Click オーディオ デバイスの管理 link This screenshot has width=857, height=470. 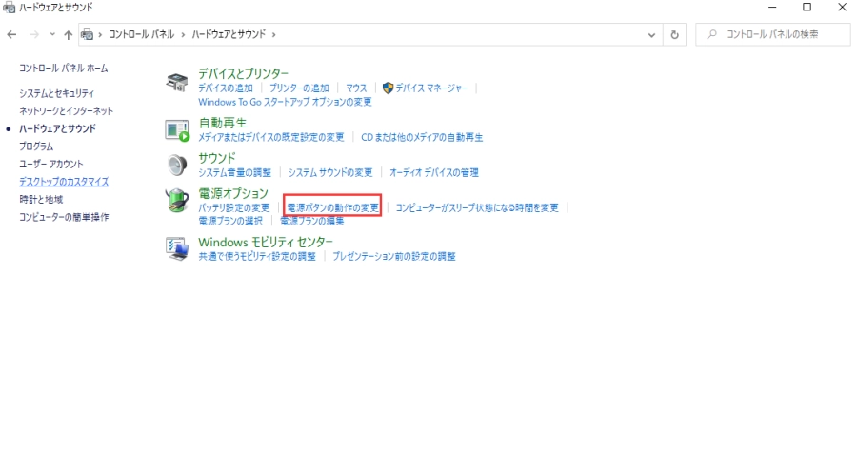434,172
